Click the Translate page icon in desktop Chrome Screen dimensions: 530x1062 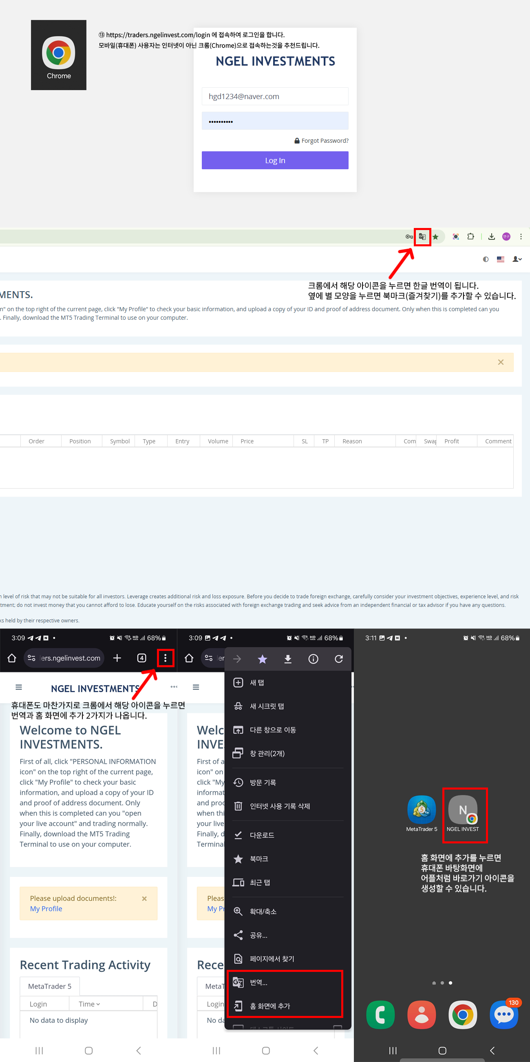[422, 237]
